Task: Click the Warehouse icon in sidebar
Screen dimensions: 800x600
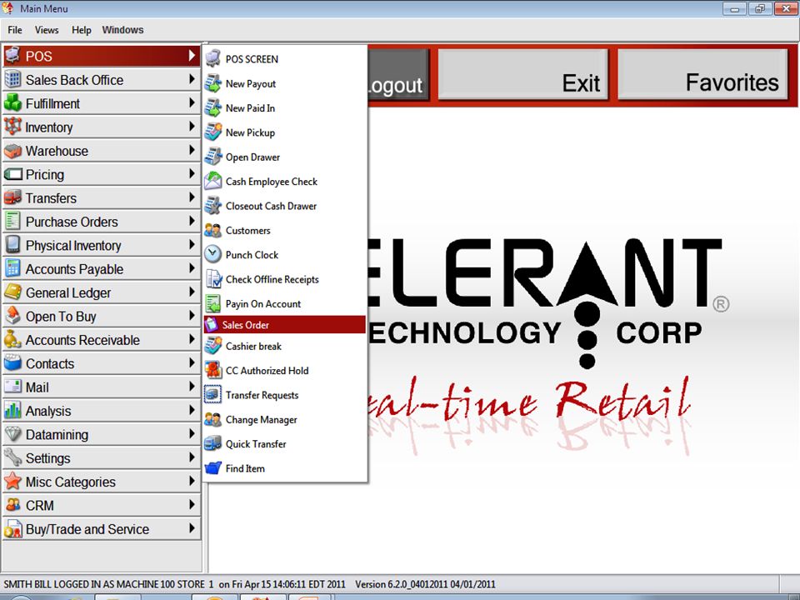Action: coord(12,151)
